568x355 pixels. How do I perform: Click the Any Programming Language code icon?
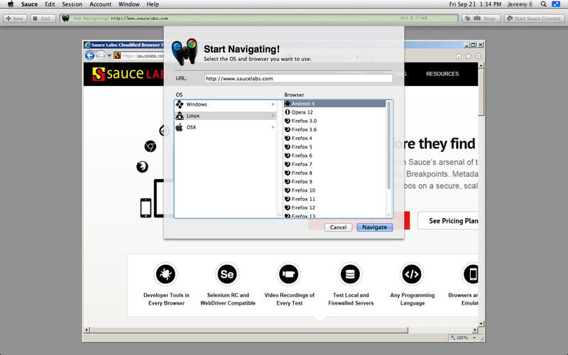(x=412, y=273)
